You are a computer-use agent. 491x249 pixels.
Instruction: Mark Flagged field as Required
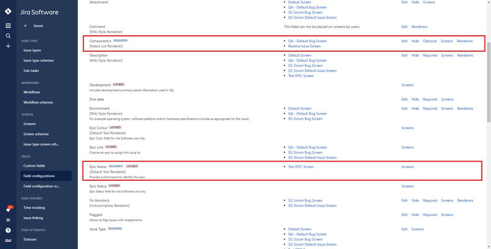click(430, 215)
